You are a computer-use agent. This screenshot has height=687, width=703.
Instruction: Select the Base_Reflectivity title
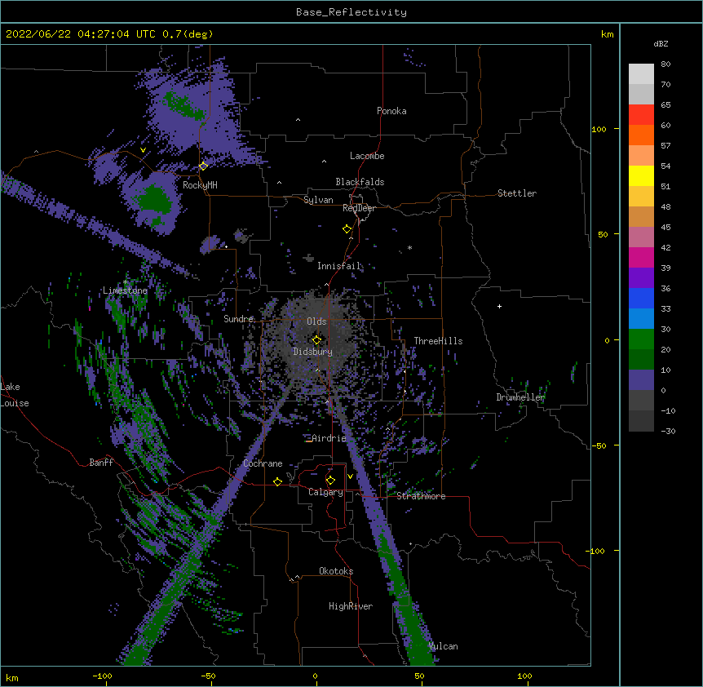click(x=351, y=12)
